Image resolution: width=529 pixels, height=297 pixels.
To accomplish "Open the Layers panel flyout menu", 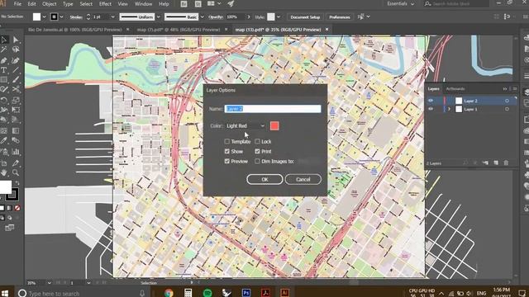I will [515, 89].
